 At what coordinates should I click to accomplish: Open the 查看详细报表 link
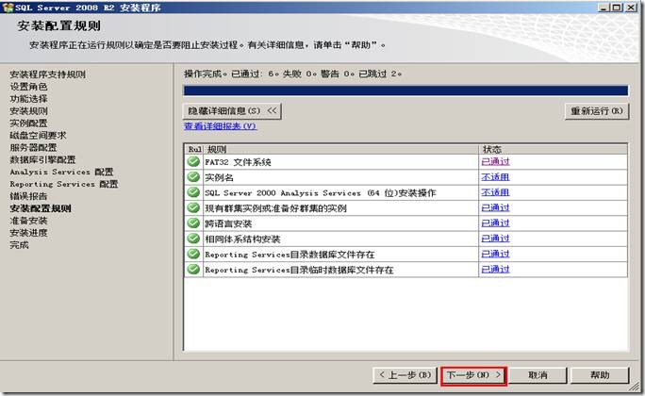(220, 126)
